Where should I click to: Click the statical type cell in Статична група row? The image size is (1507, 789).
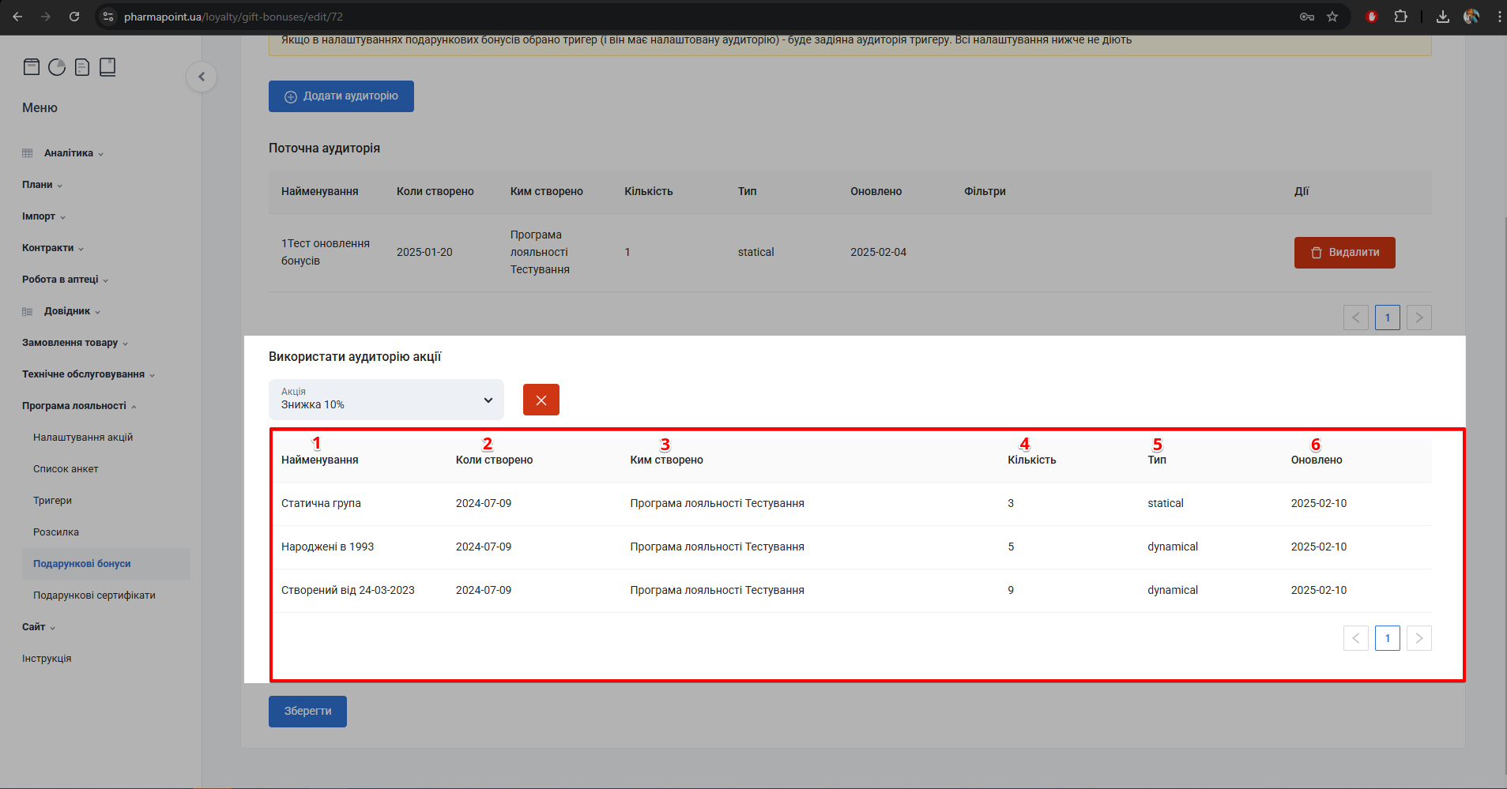pyautogui.click(x=1166, y=503)
